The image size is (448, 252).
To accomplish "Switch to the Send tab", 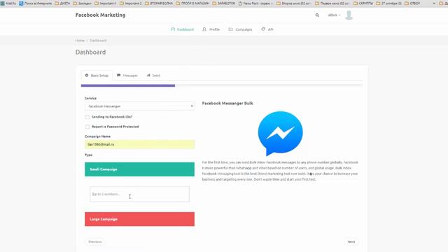I will pyautogui.click(x=153, y=76).
